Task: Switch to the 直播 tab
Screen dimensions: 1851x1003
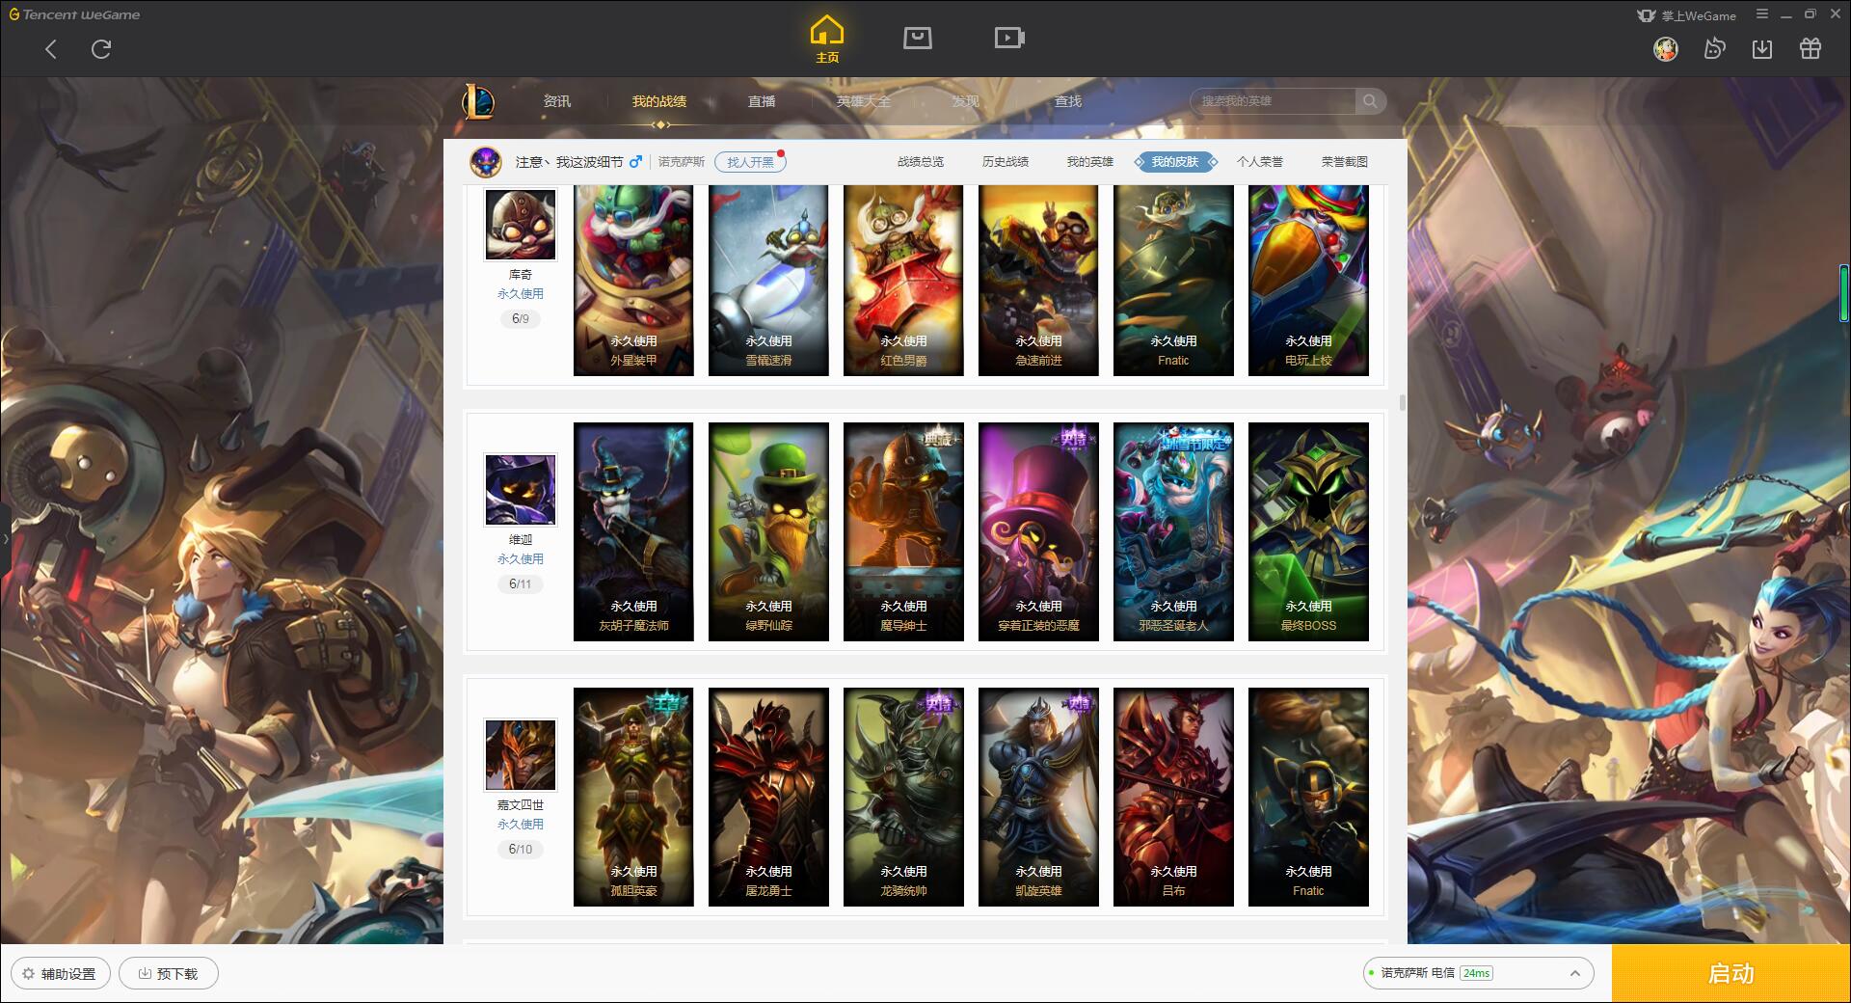Action: coord(762,101)
